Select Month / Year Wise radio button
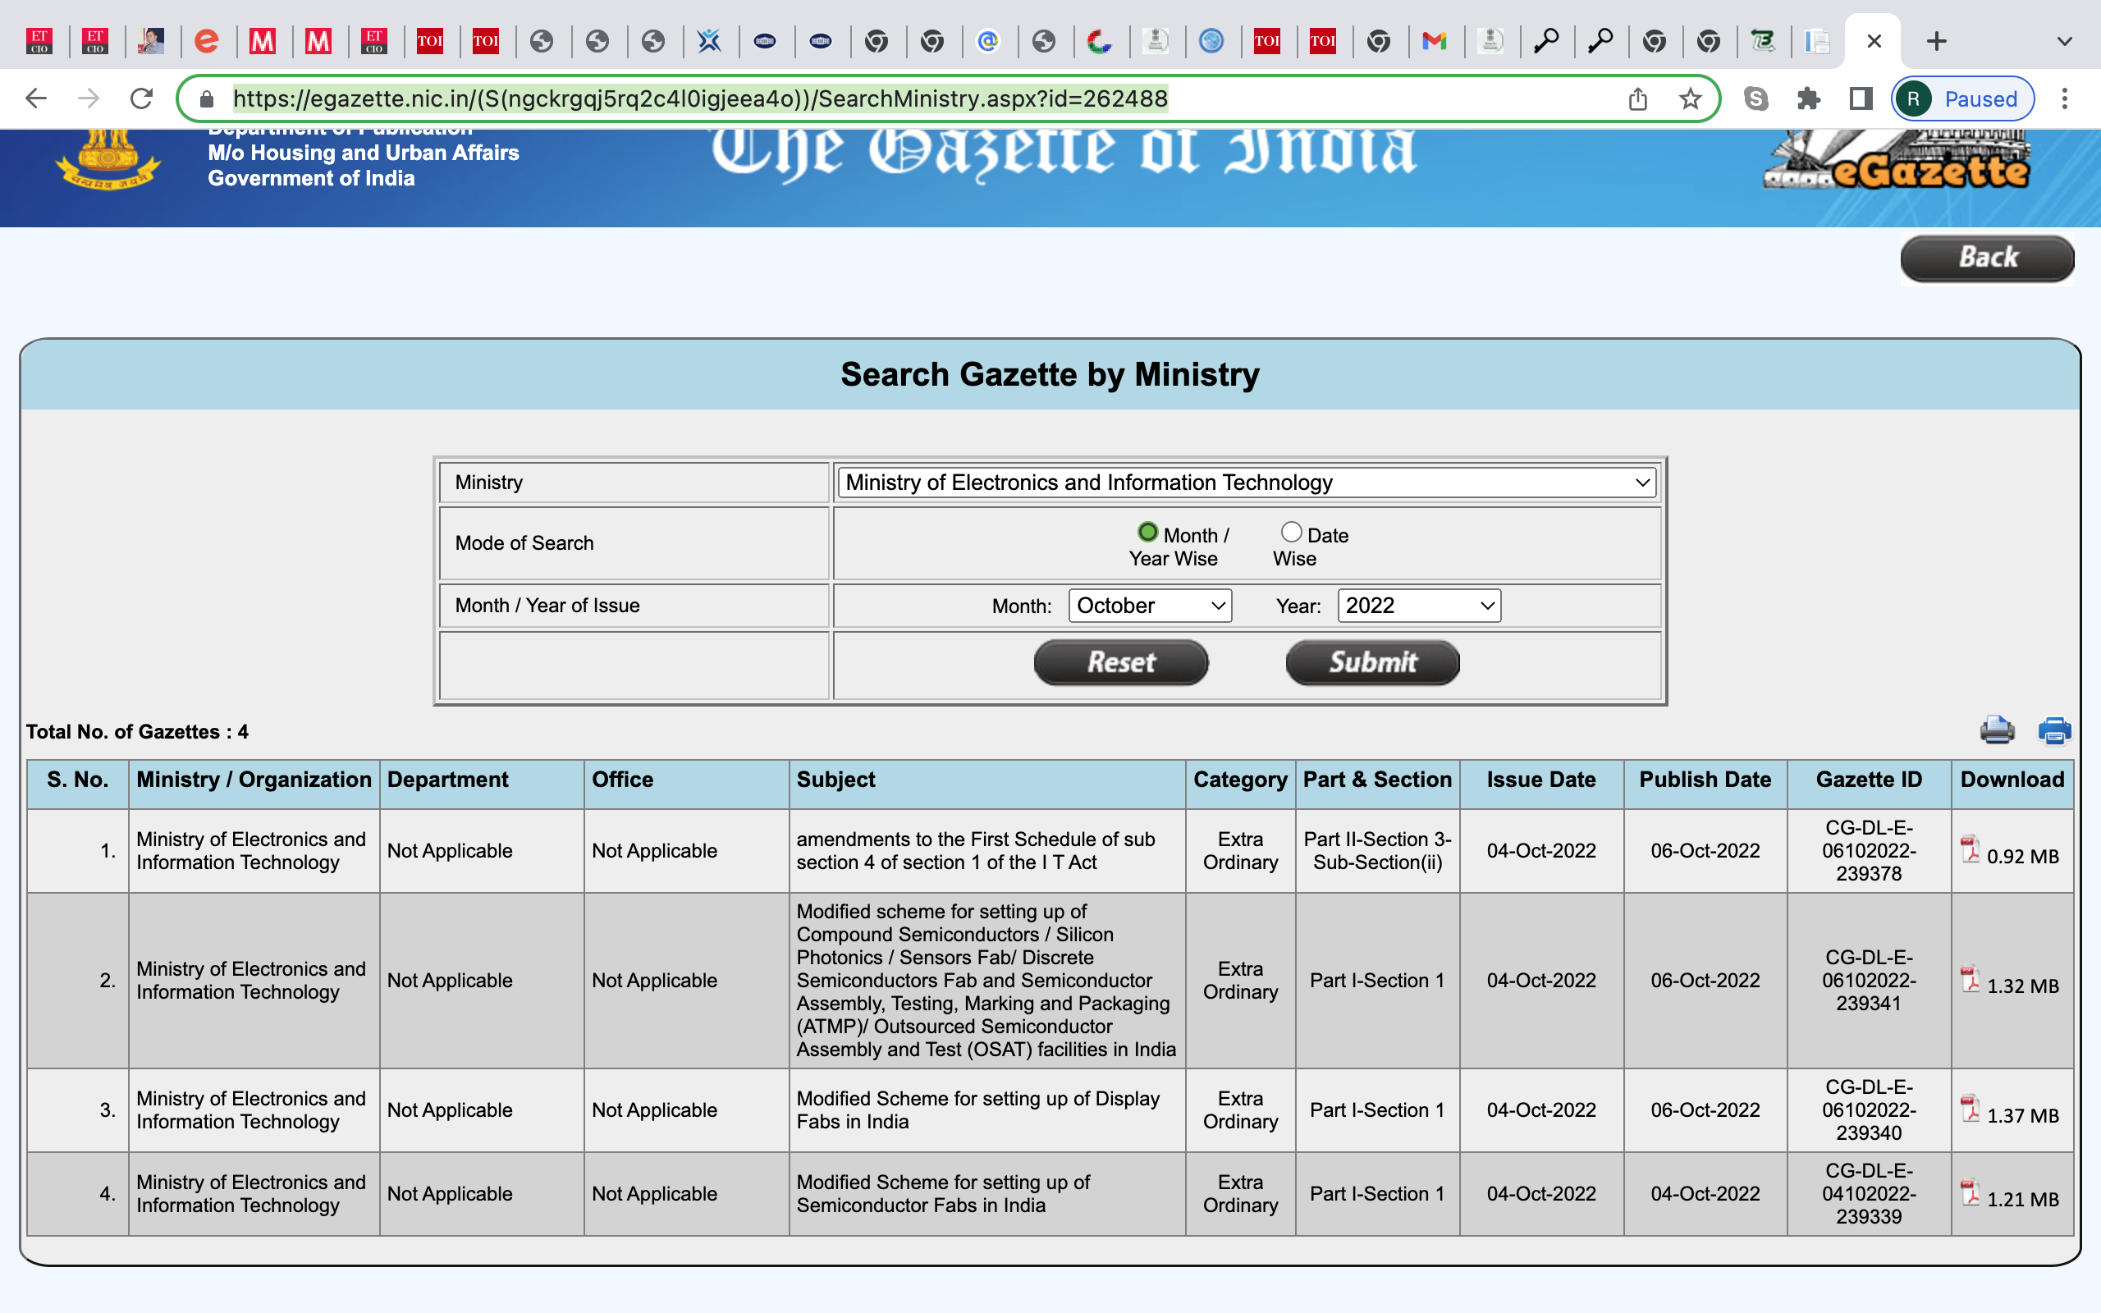 pyautogui.click(x=1147, y=532)
